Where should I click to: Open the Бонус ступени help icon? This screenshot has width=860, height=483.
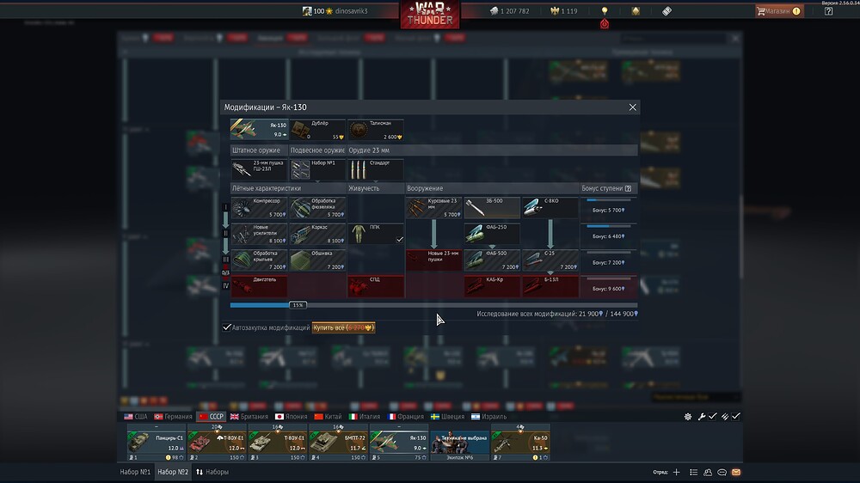pos(628,188)
